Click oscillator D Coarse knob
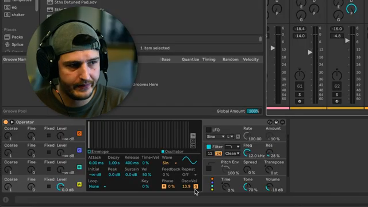Screen dimensions: 368x207 (x=8, y=136)
